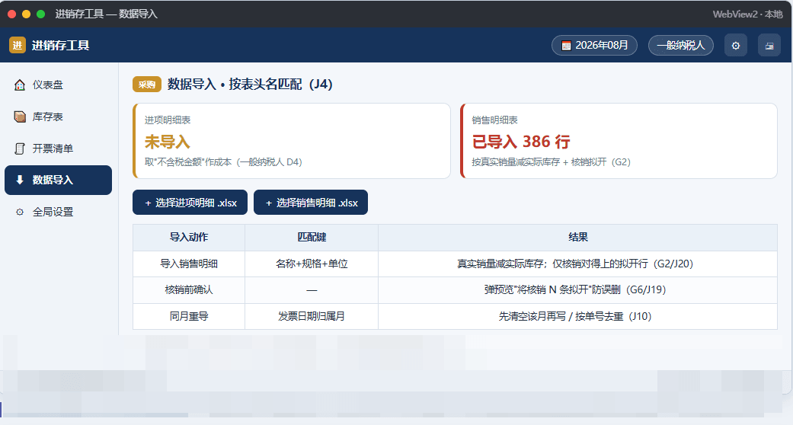793x425 pixels.
Task: Click the 数据导入 download arrow icon
Action: (20, 180)
